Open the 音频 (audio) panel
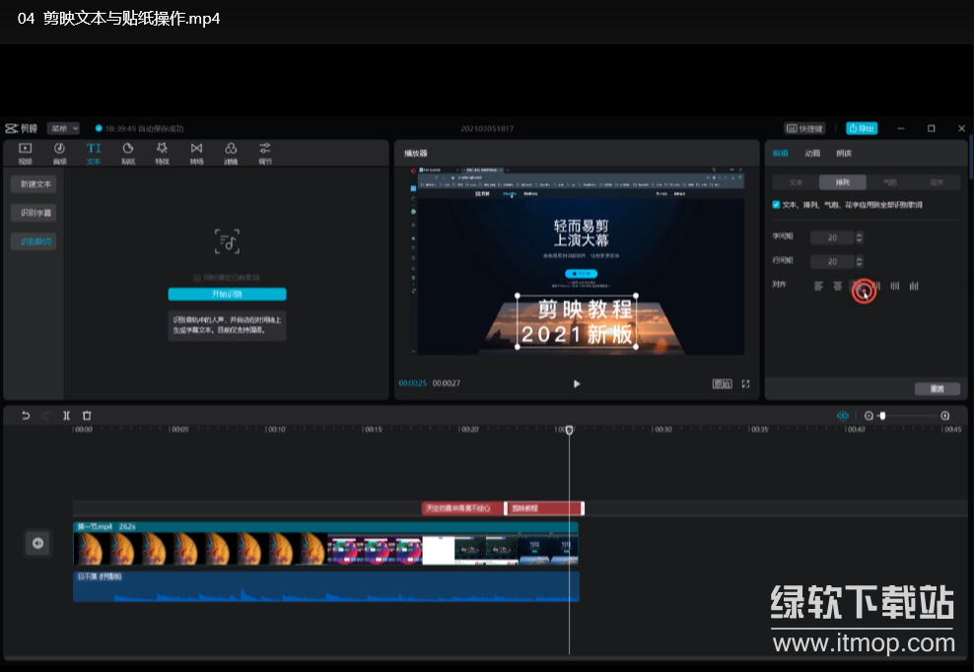 click(59, 153)
